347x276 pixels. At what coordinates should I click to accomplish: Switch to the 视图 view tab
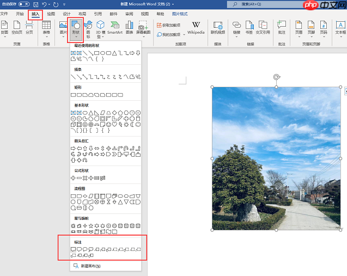[x=145, y=14]
